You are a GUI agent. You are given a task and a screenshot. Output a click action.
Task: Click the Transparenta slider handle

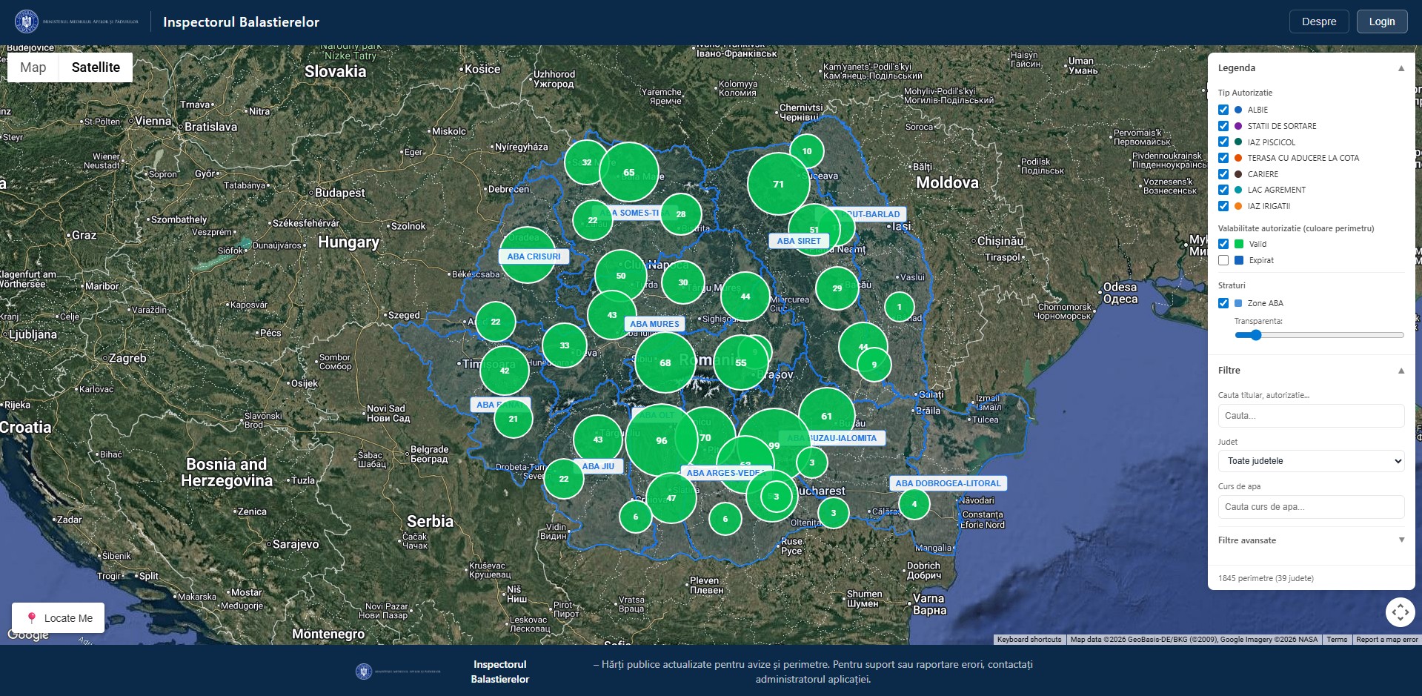(1255, 335)
